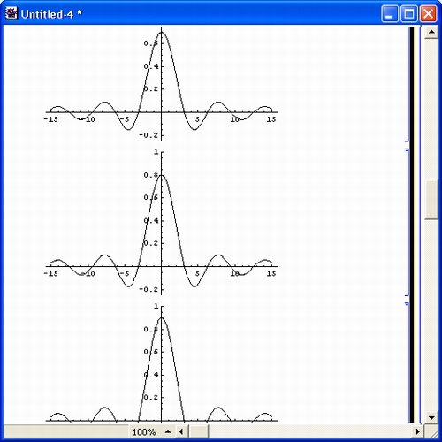Click the horizontal scrollbar left arrow
The image size is (442, 442).
(x=181, y=431)
